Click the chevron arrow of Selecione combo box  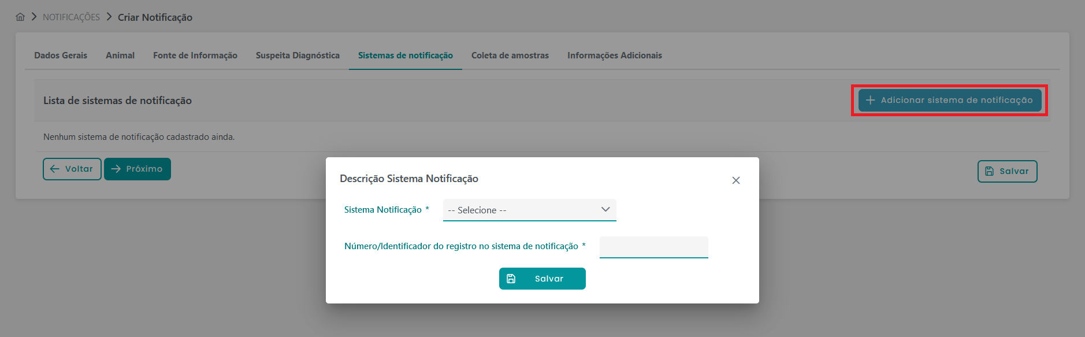pyautogui.click(x=605, y=209)
